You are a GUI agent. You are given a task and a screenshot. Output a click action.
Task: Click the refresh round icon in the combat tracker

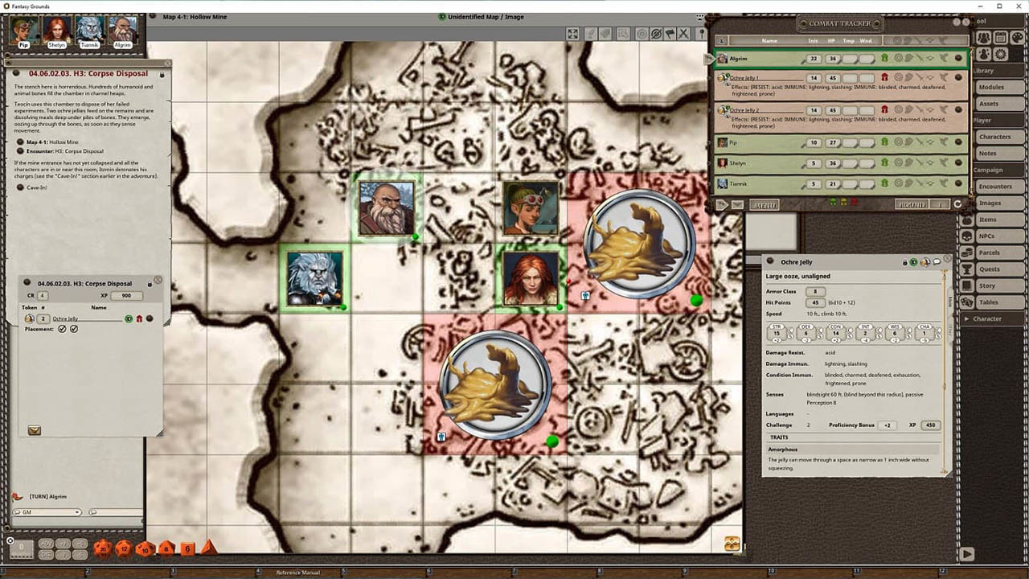click(x=957, y=204)
